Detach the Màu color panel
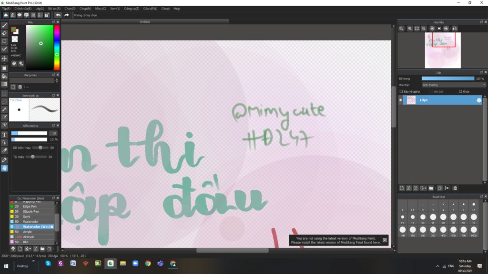This screenshot has height=274, width=488. point(53,22)
